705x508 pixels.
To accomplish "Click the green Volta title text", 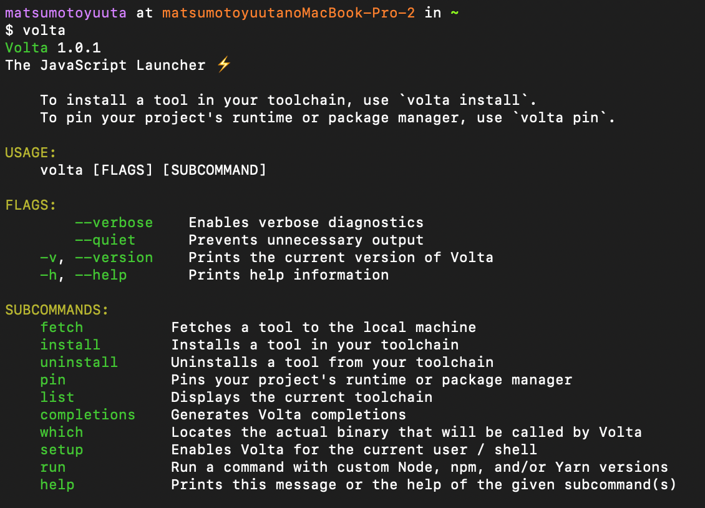I will pos(27,47).
